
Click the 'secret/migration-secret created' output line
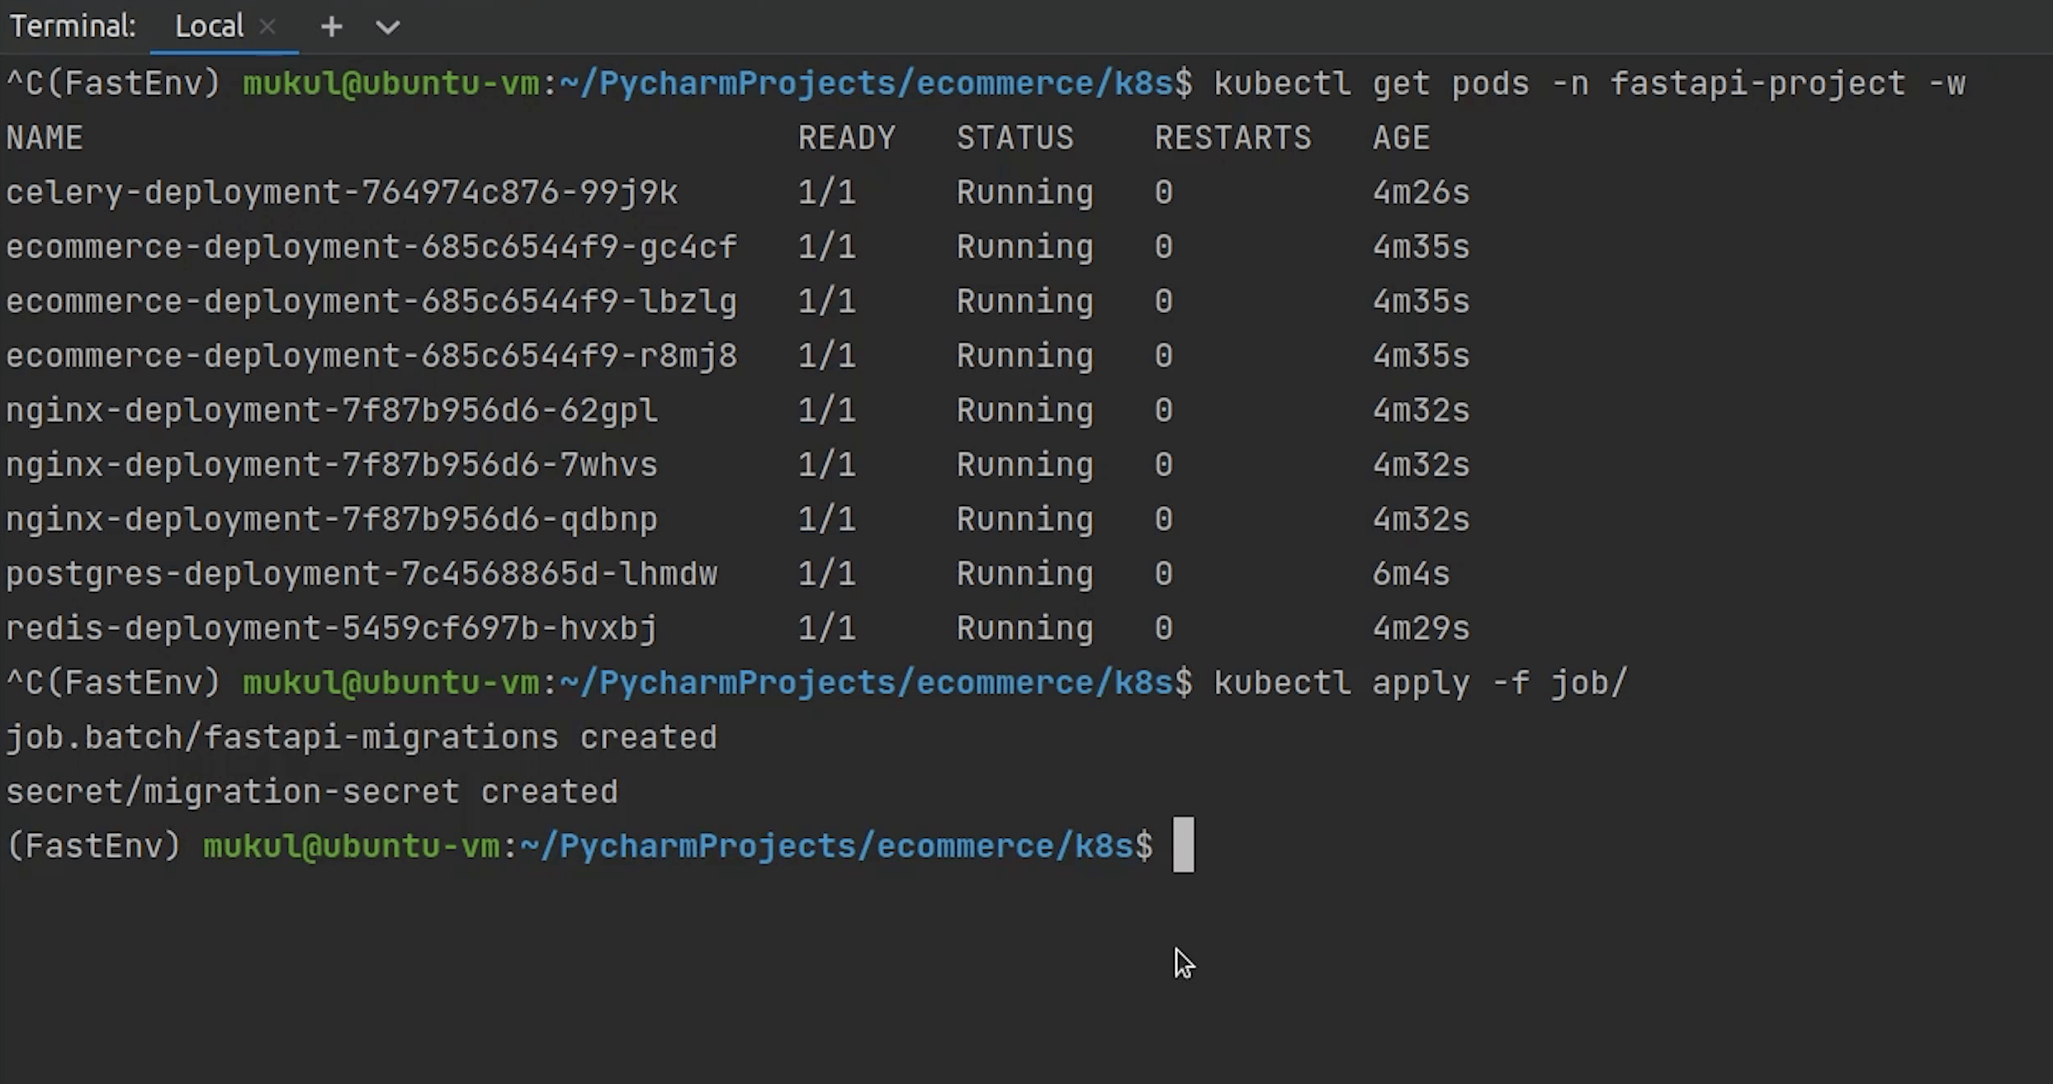pos(312,792)
